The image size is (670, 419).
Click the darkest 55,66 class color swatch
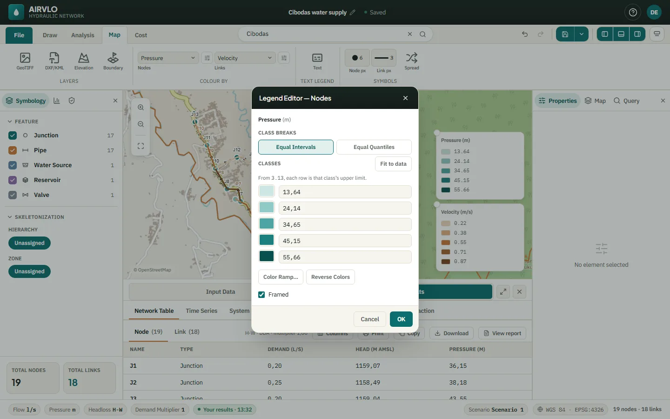(x=267, y=256)
